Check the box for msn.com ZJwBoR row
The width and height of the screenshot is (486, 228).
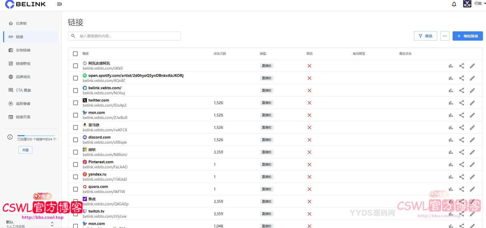coord(75,115)
